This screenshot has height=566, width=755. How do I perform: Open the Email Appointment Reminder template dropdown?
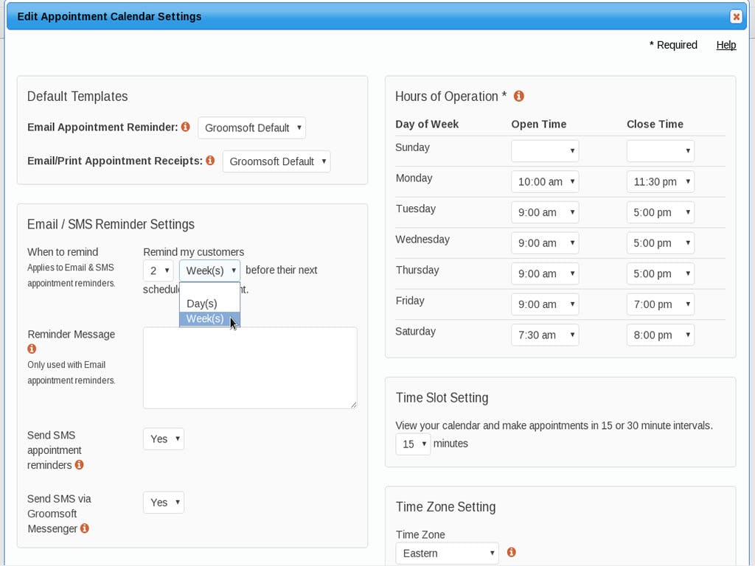coord(251,127)
